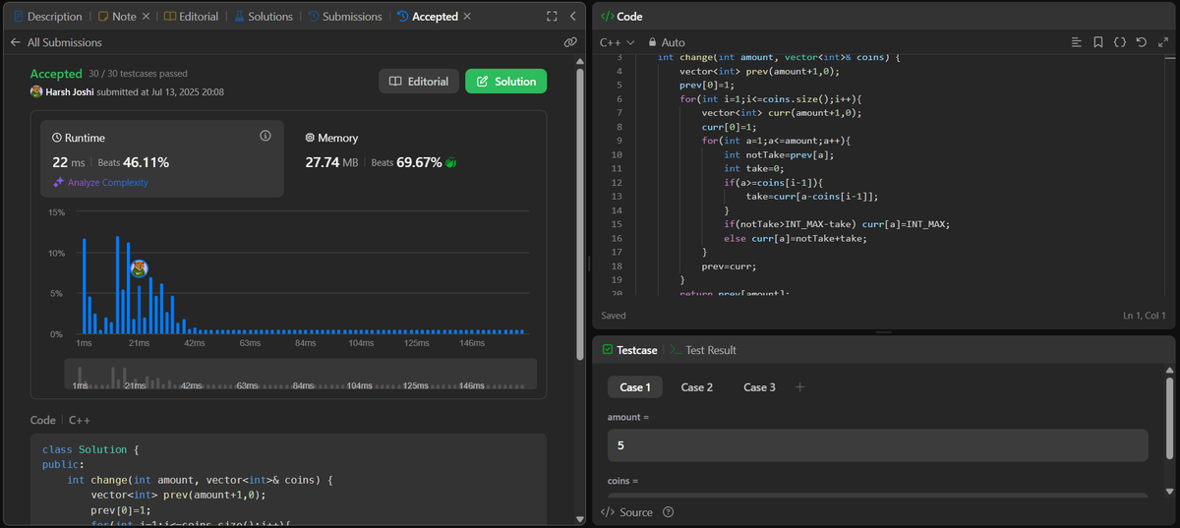Open the Description tab
The width and height of the screenshot is (1180, 528).
click(47, 17)
